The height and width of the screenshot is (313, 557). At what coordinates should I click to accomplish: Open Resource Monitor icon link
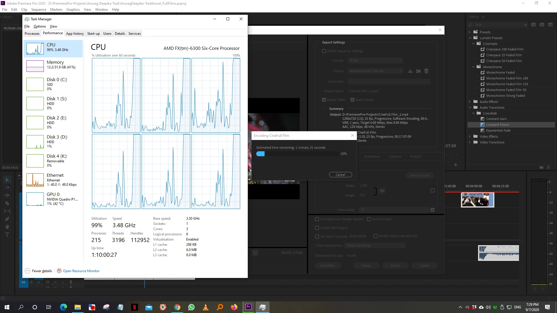coord(59,271)
